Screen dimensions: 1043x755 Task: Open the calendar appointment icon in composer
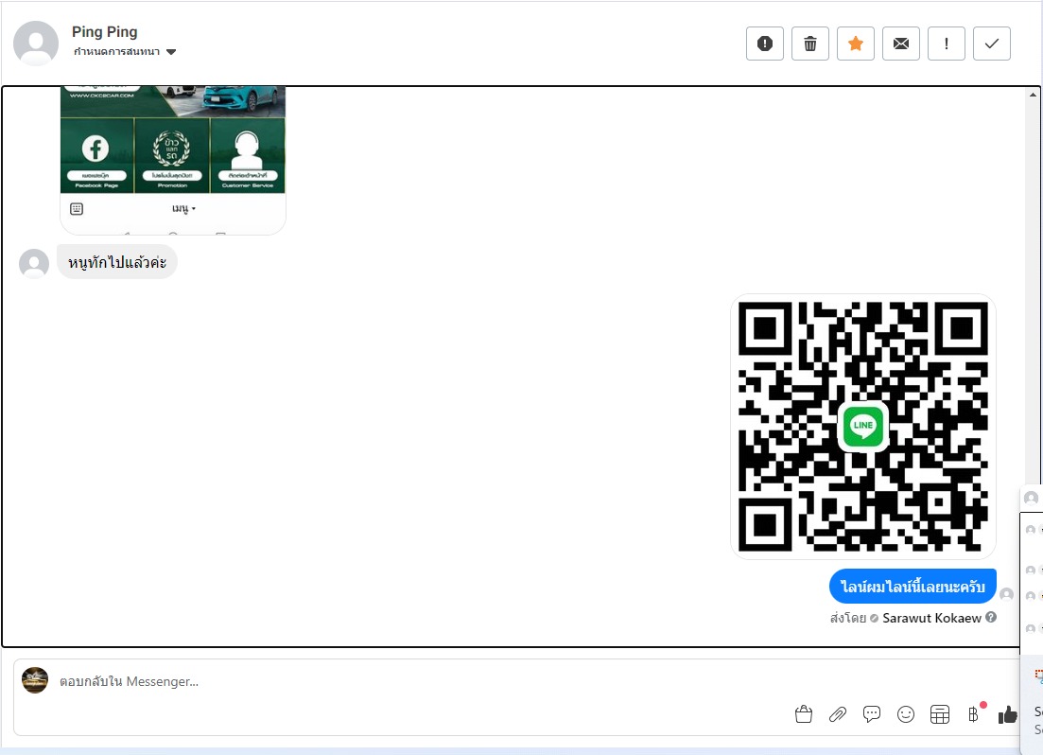[939, 714]
